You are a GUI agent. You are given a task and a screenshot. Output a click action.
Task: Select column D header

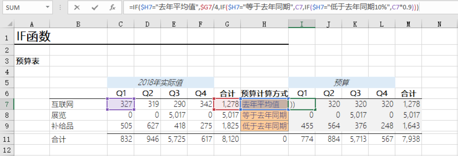(x=147, y=24)
